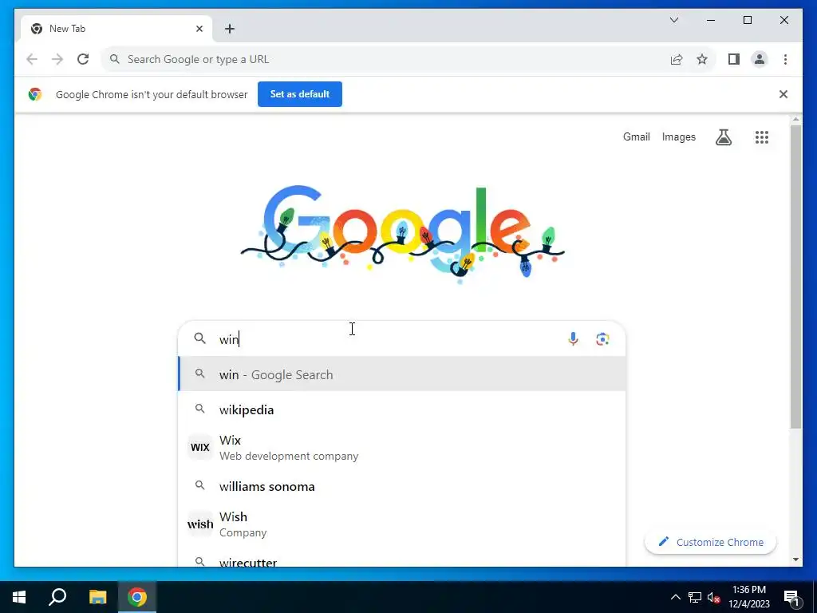
Task: Bookmark this tab with the star icon
Action: (x=702, y=59)
